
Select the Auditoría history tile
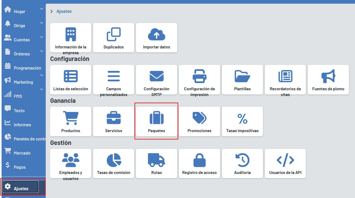click(x=242, y=163)
